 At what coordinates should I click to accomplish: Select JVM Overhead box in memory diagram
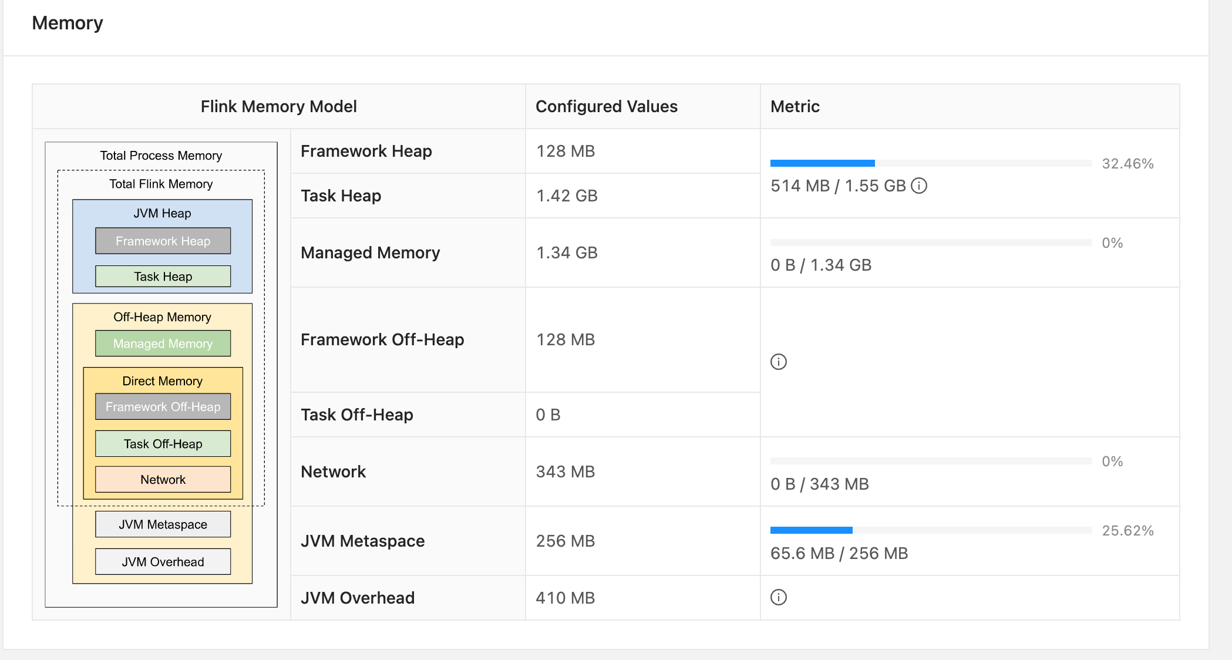point(163,561)
